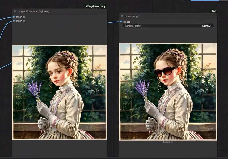Screen dimensions: 228x159
Task: Click the 512 × 512 dimension label
Action: pos(168,142)
